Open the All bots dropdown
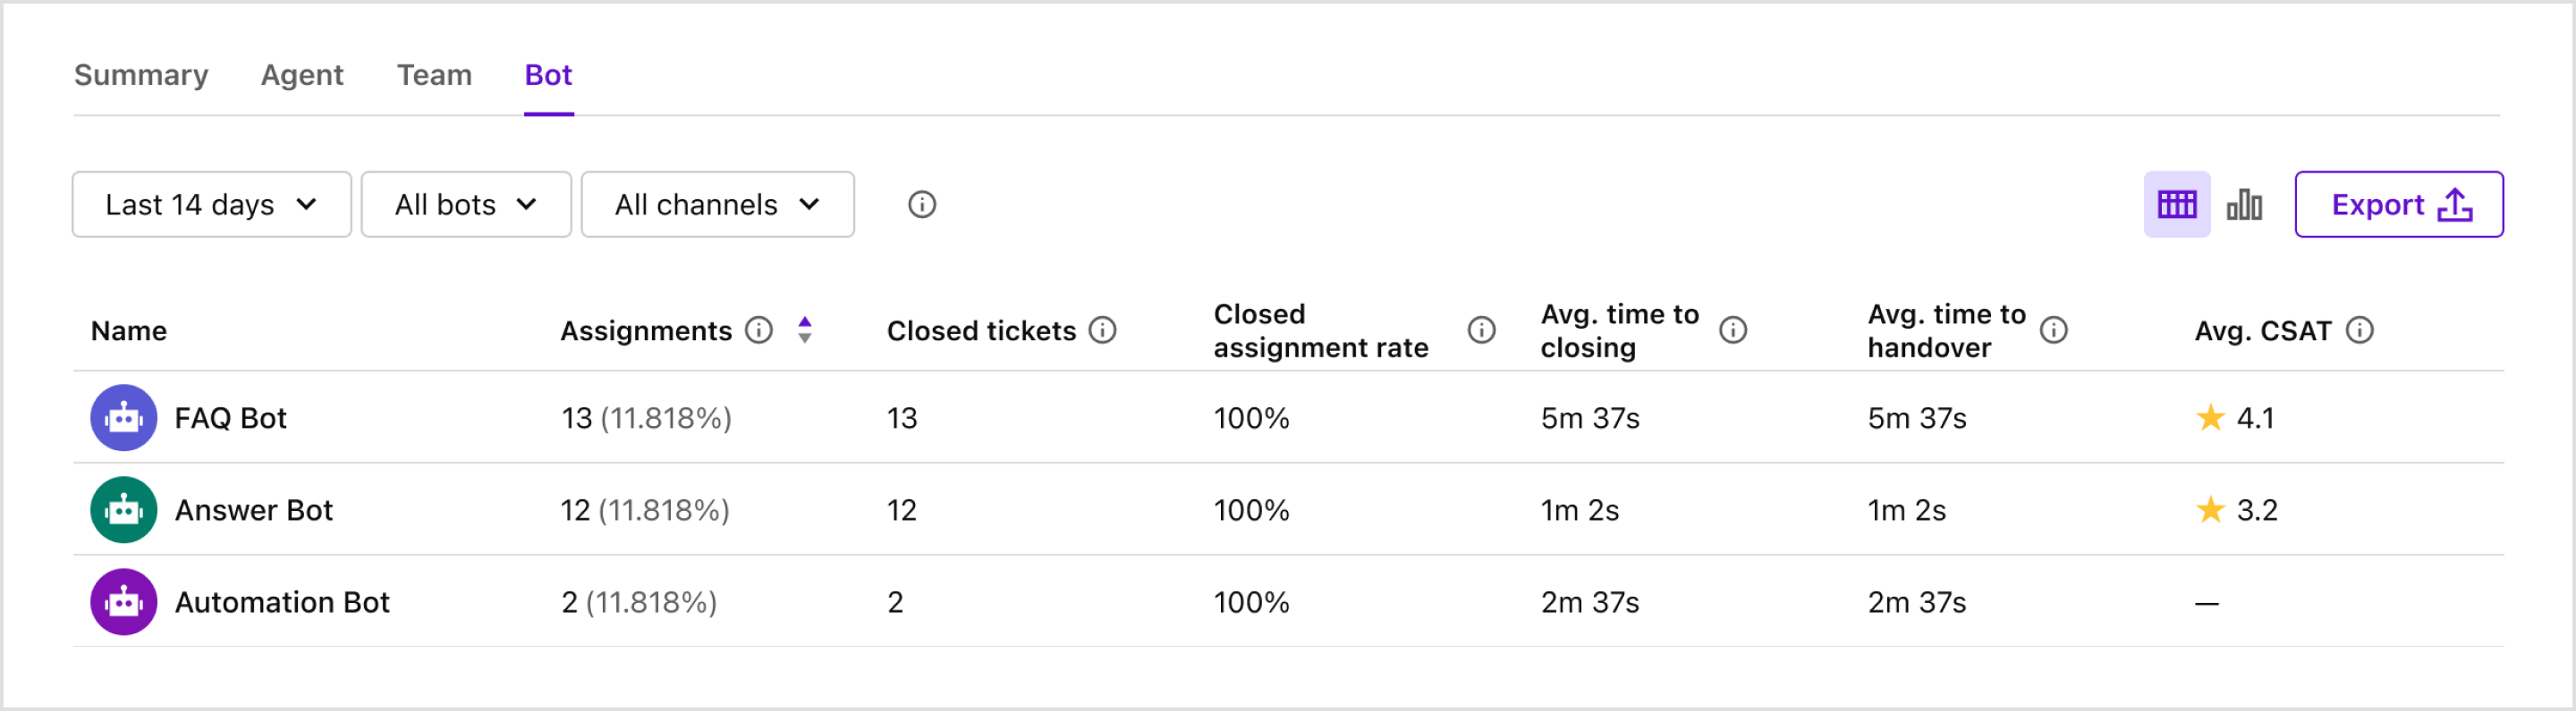Viewport: 2576px width, 711px height. coord(466,205)
